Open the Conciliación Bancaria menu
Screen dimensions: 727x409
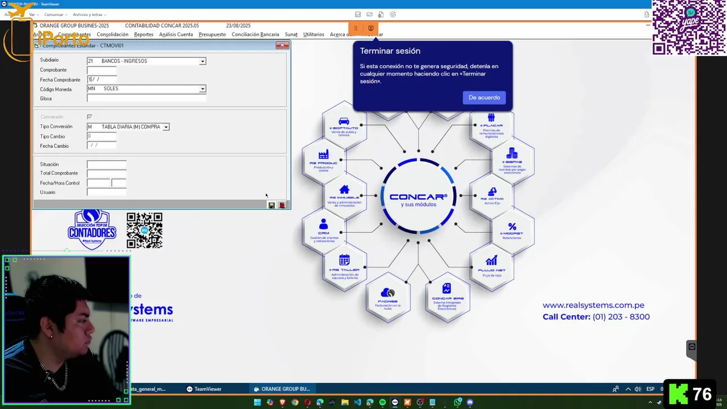pyautogui.click(x=256, y=35)
